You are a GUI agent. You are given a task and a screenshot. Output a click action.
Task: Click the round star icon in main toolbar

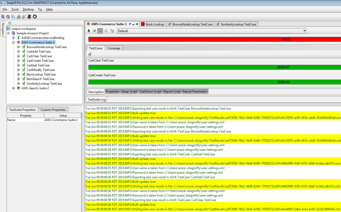(x=35, y=17)
